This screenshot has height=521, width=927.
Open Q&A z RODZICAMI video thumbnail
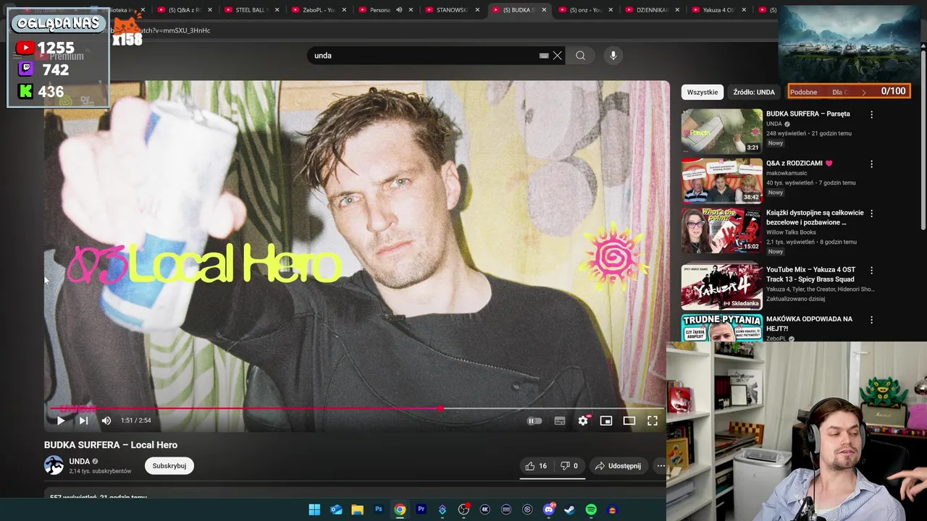[x=721, y=181]
